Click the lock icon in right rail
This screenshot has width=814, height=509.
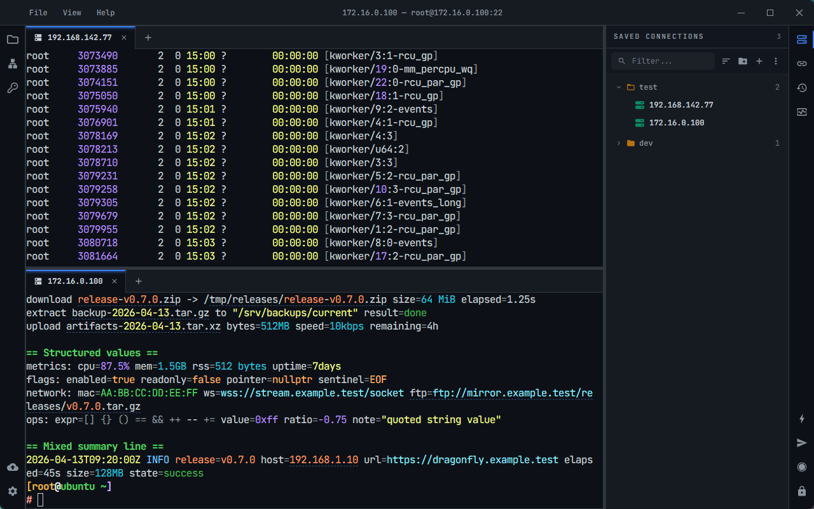pos(802,491)
